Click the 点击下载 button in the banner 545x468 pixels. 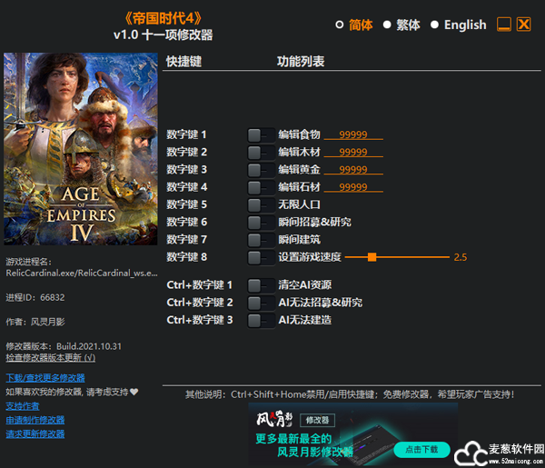click(x=421, y=449)
